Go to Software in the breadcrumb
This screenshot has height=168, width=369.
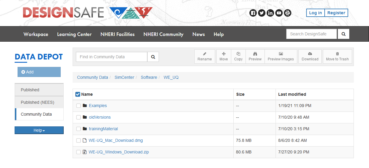coord(149,77)
